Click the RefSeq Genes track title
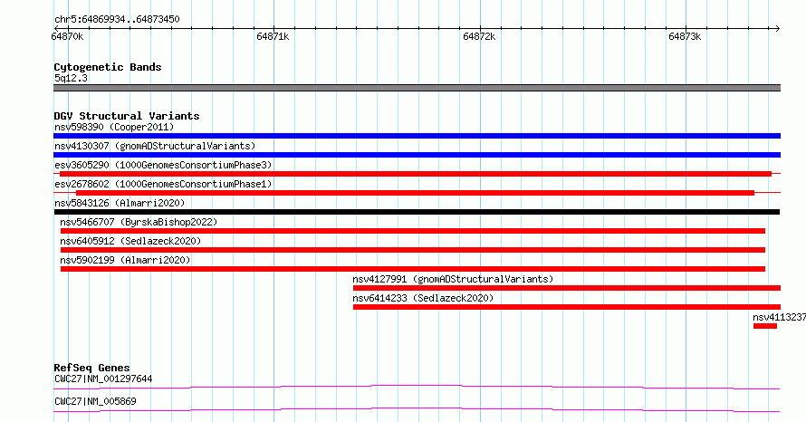Screen dimensions: 806x422 [91, 368]
